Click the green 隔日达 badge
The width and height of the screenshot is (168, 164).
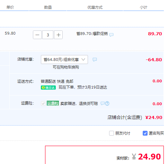click(48, 88)
